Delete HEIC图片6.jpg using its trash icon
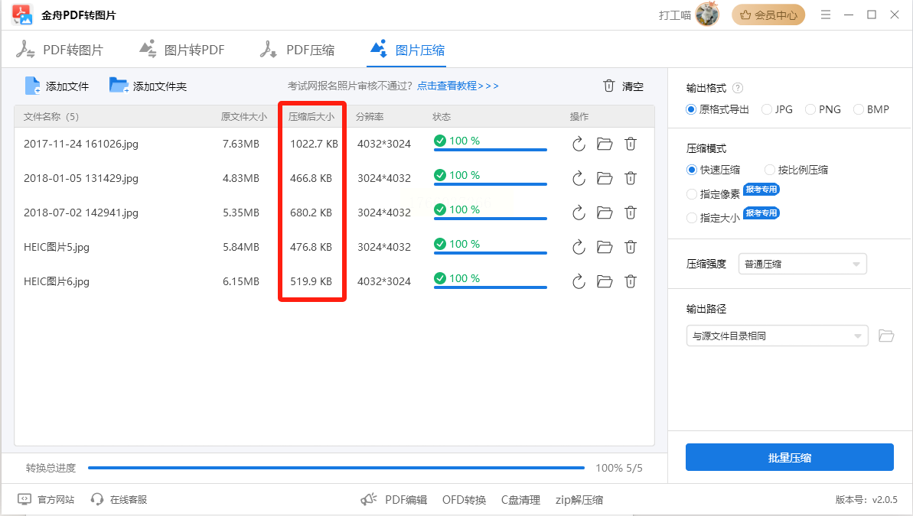This screenshot has height=516, width=913. pyautogui.click(x=631, y=281)
